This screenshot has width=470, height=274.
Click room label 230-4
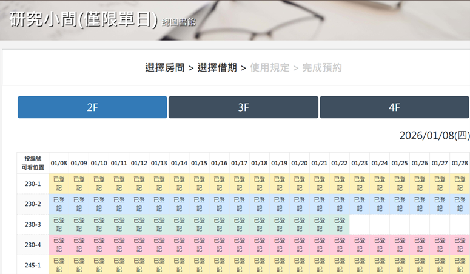33,245
